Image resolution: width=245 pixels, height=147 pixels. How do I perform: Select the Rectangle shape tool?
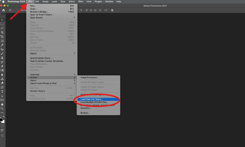coord(2,100)
